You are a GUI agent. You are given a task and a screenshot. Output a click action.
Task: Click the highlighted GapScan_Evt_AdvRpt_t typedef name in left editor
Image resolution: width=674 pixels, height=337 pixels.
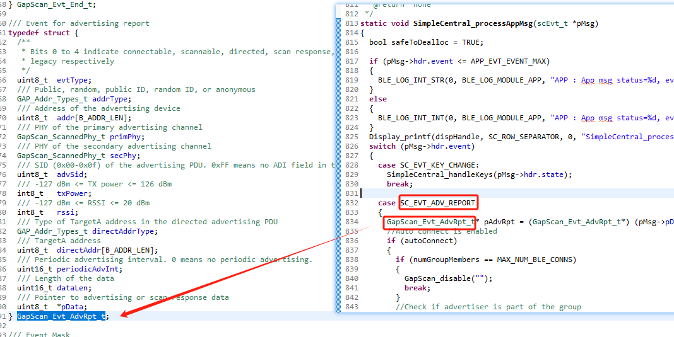coord(61,316)
